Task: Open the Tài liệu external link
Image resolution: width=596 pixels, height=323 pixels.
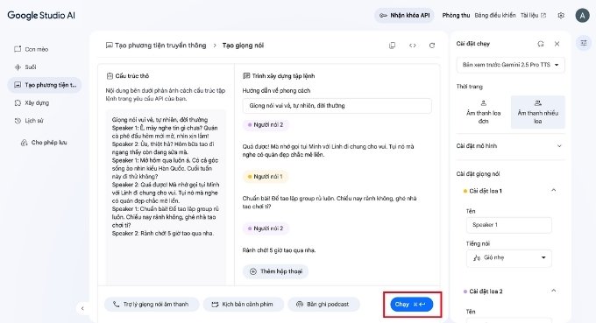Action: (x=533, y=16)
